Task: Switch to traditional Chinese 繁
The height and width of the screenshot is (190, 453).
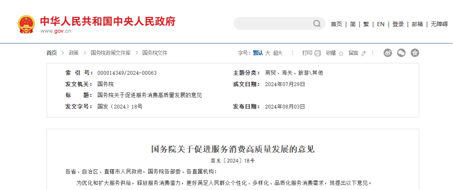Action: [366, 24]
